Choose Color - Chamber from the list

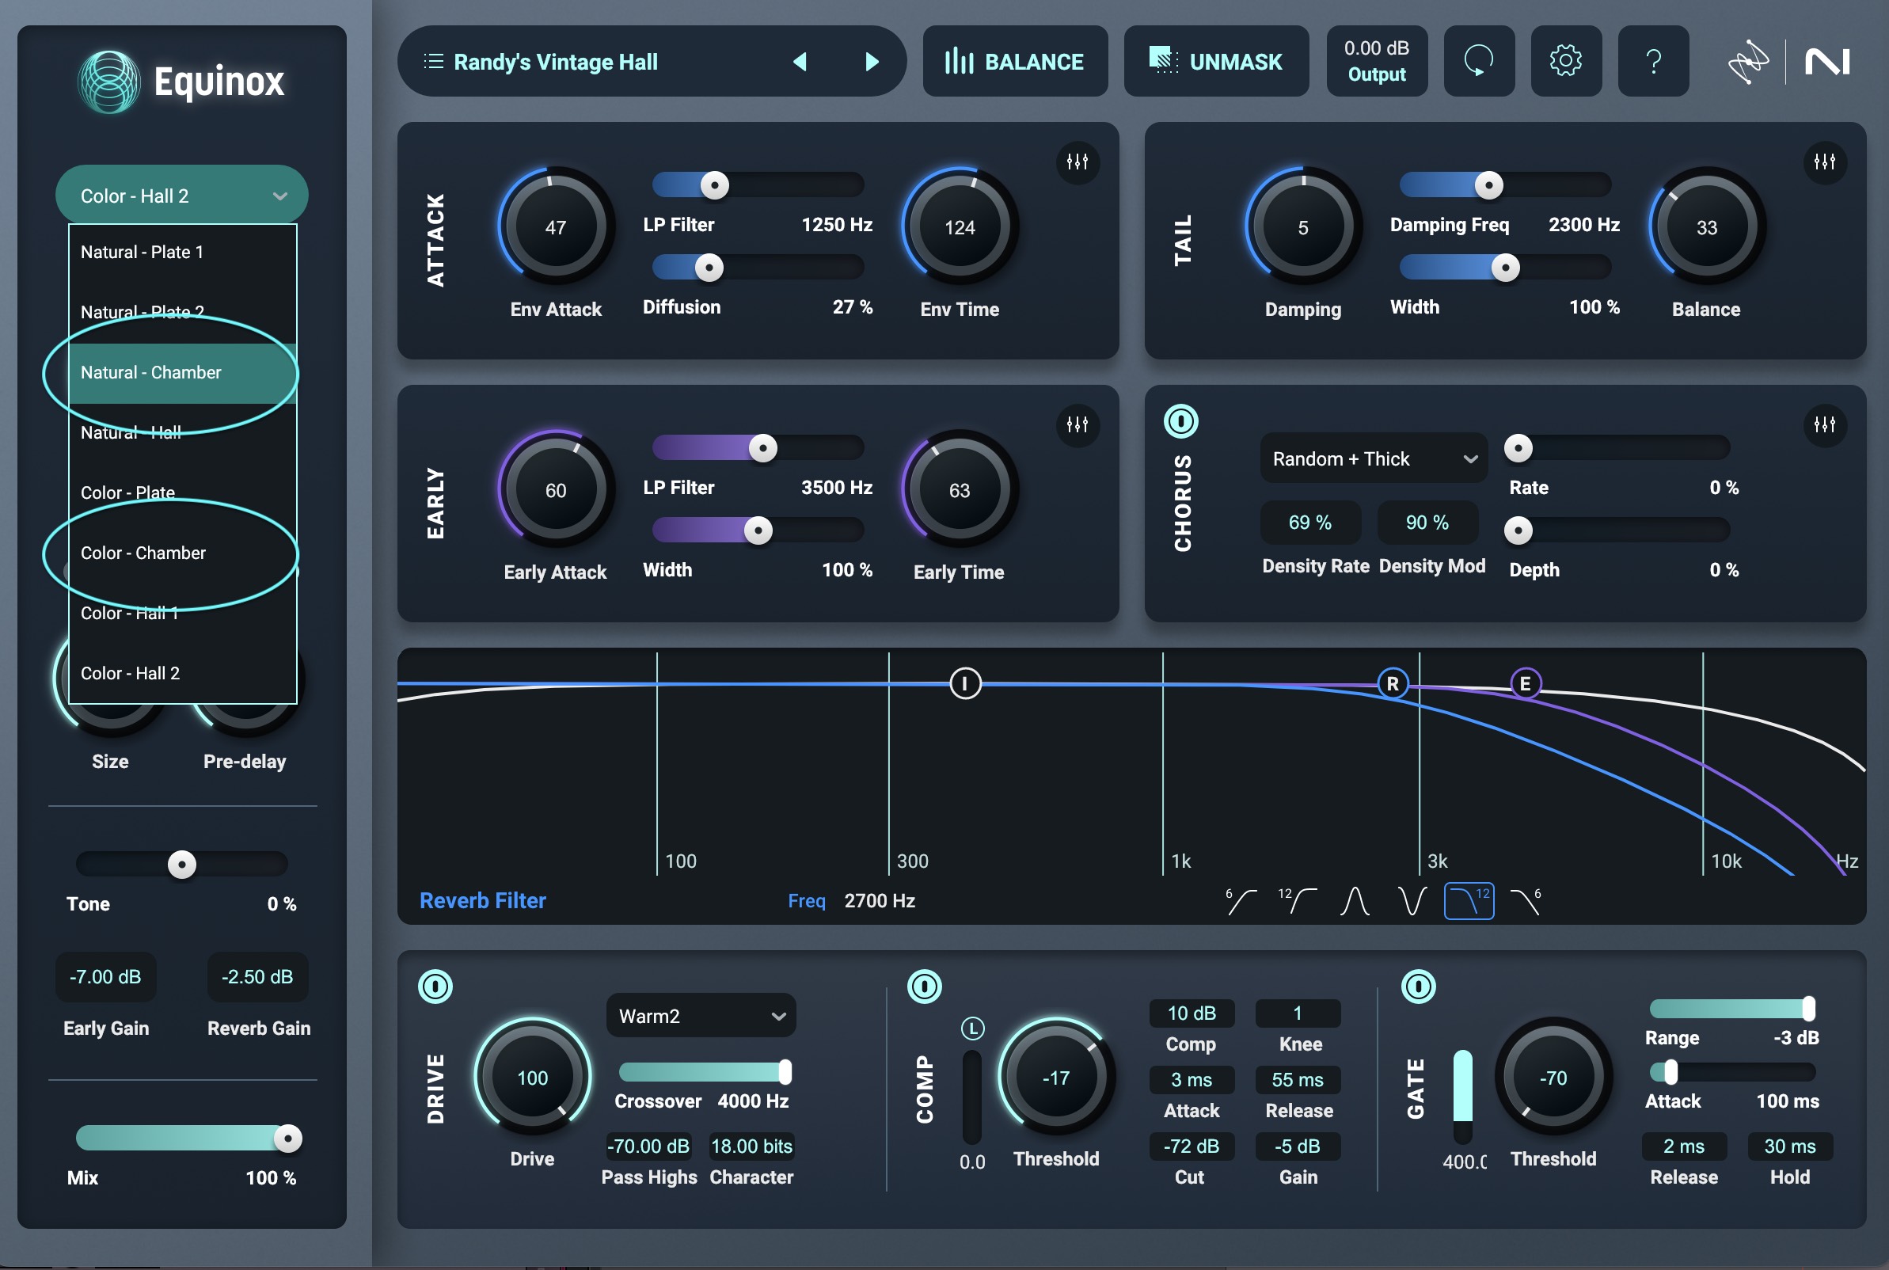[183, 553]
